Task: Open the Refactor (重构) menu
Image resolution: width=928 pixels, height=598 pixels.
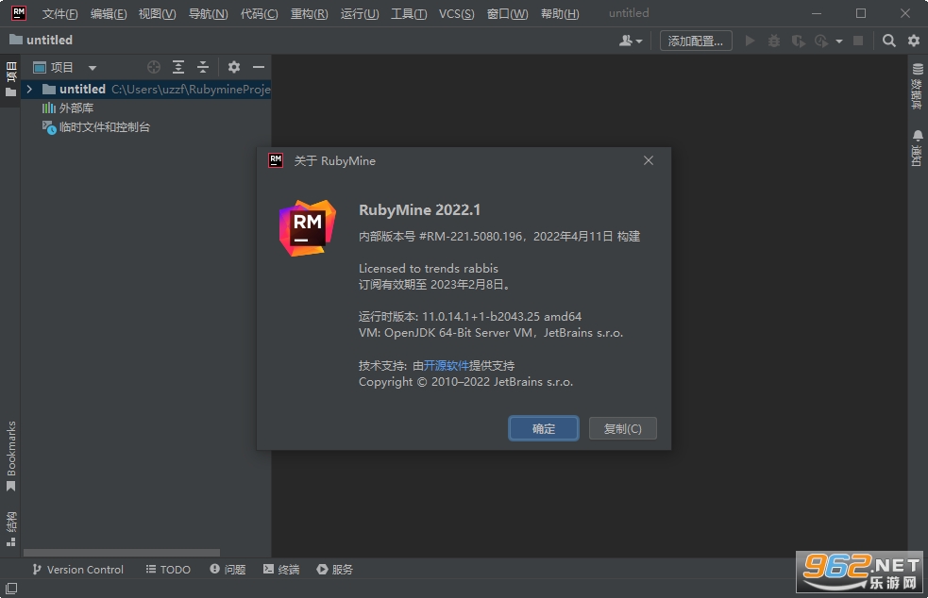Action: tap(309, 13)
